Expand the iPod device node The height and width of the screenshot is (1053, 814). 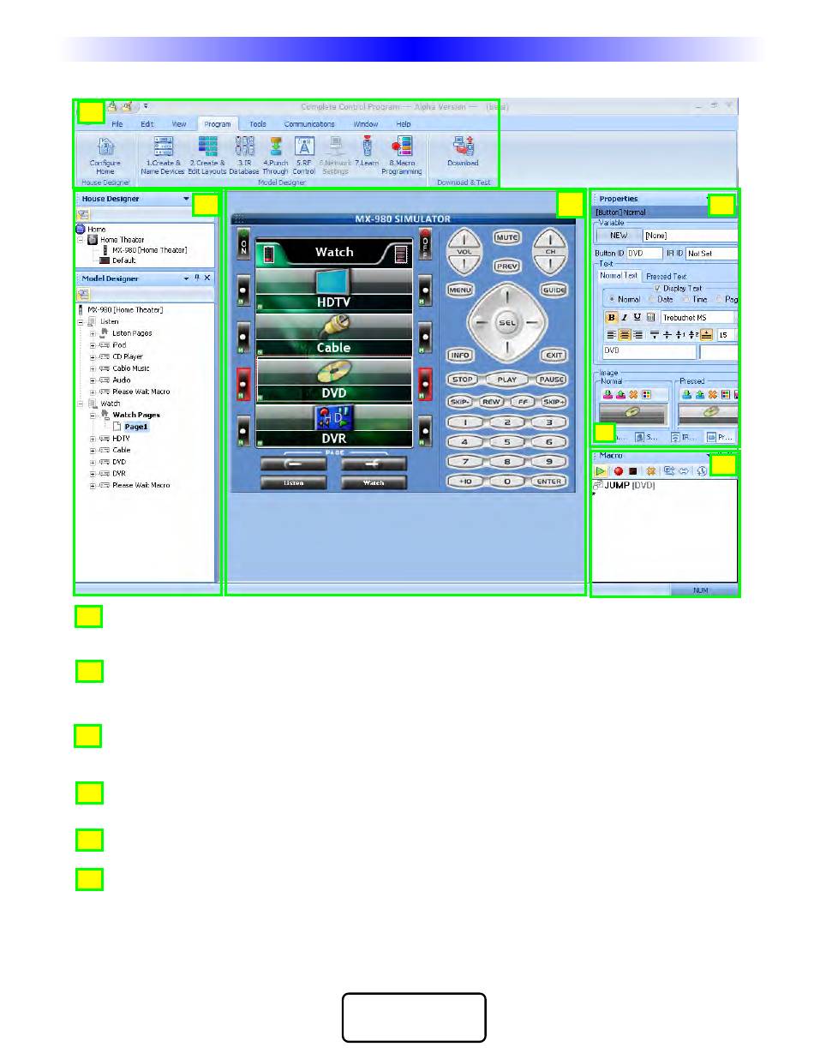[93, 345]
